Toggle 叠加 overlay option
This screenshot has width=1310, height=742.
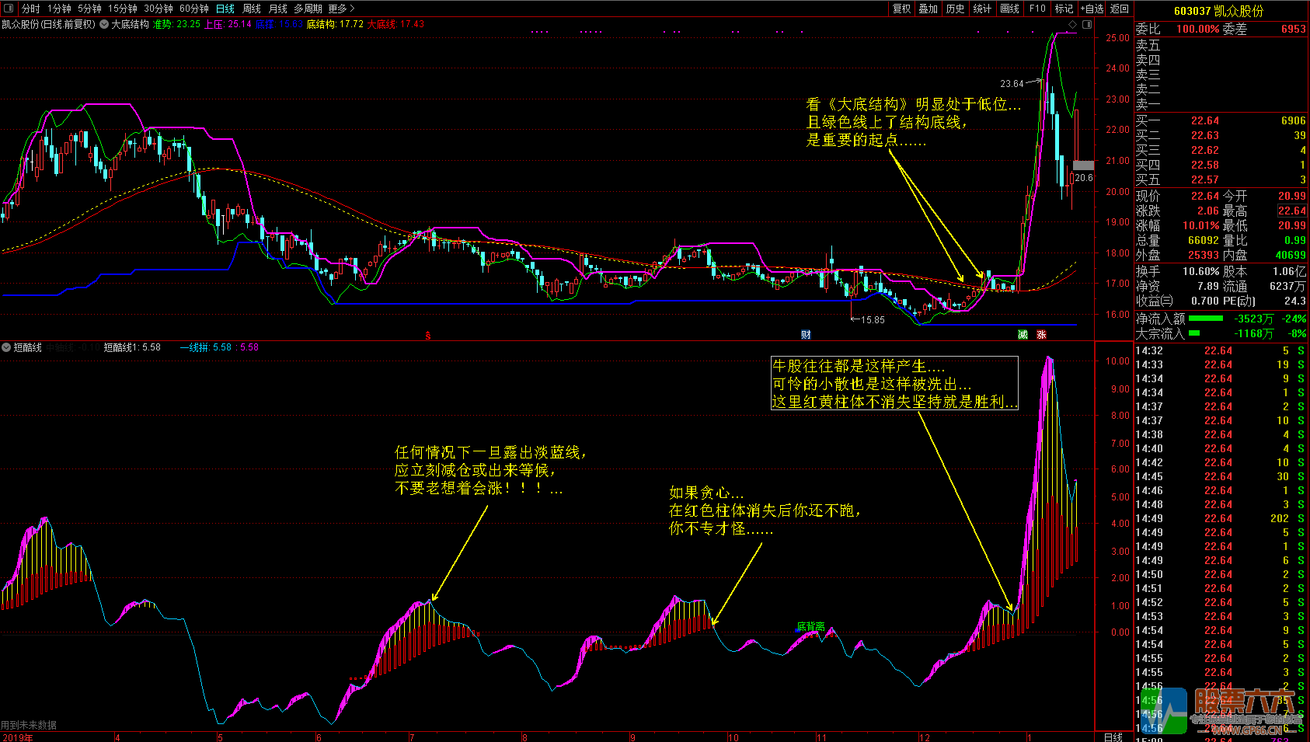tap(928, 9)
